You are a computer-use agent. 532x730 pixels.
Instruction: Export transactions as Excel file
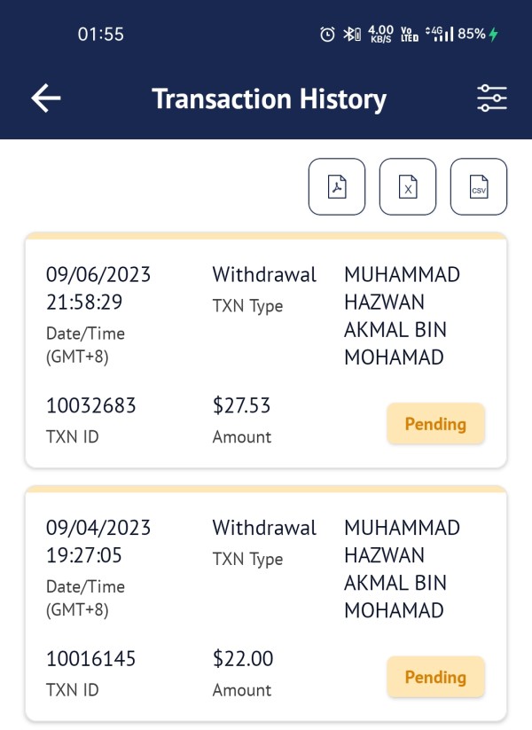408,186
